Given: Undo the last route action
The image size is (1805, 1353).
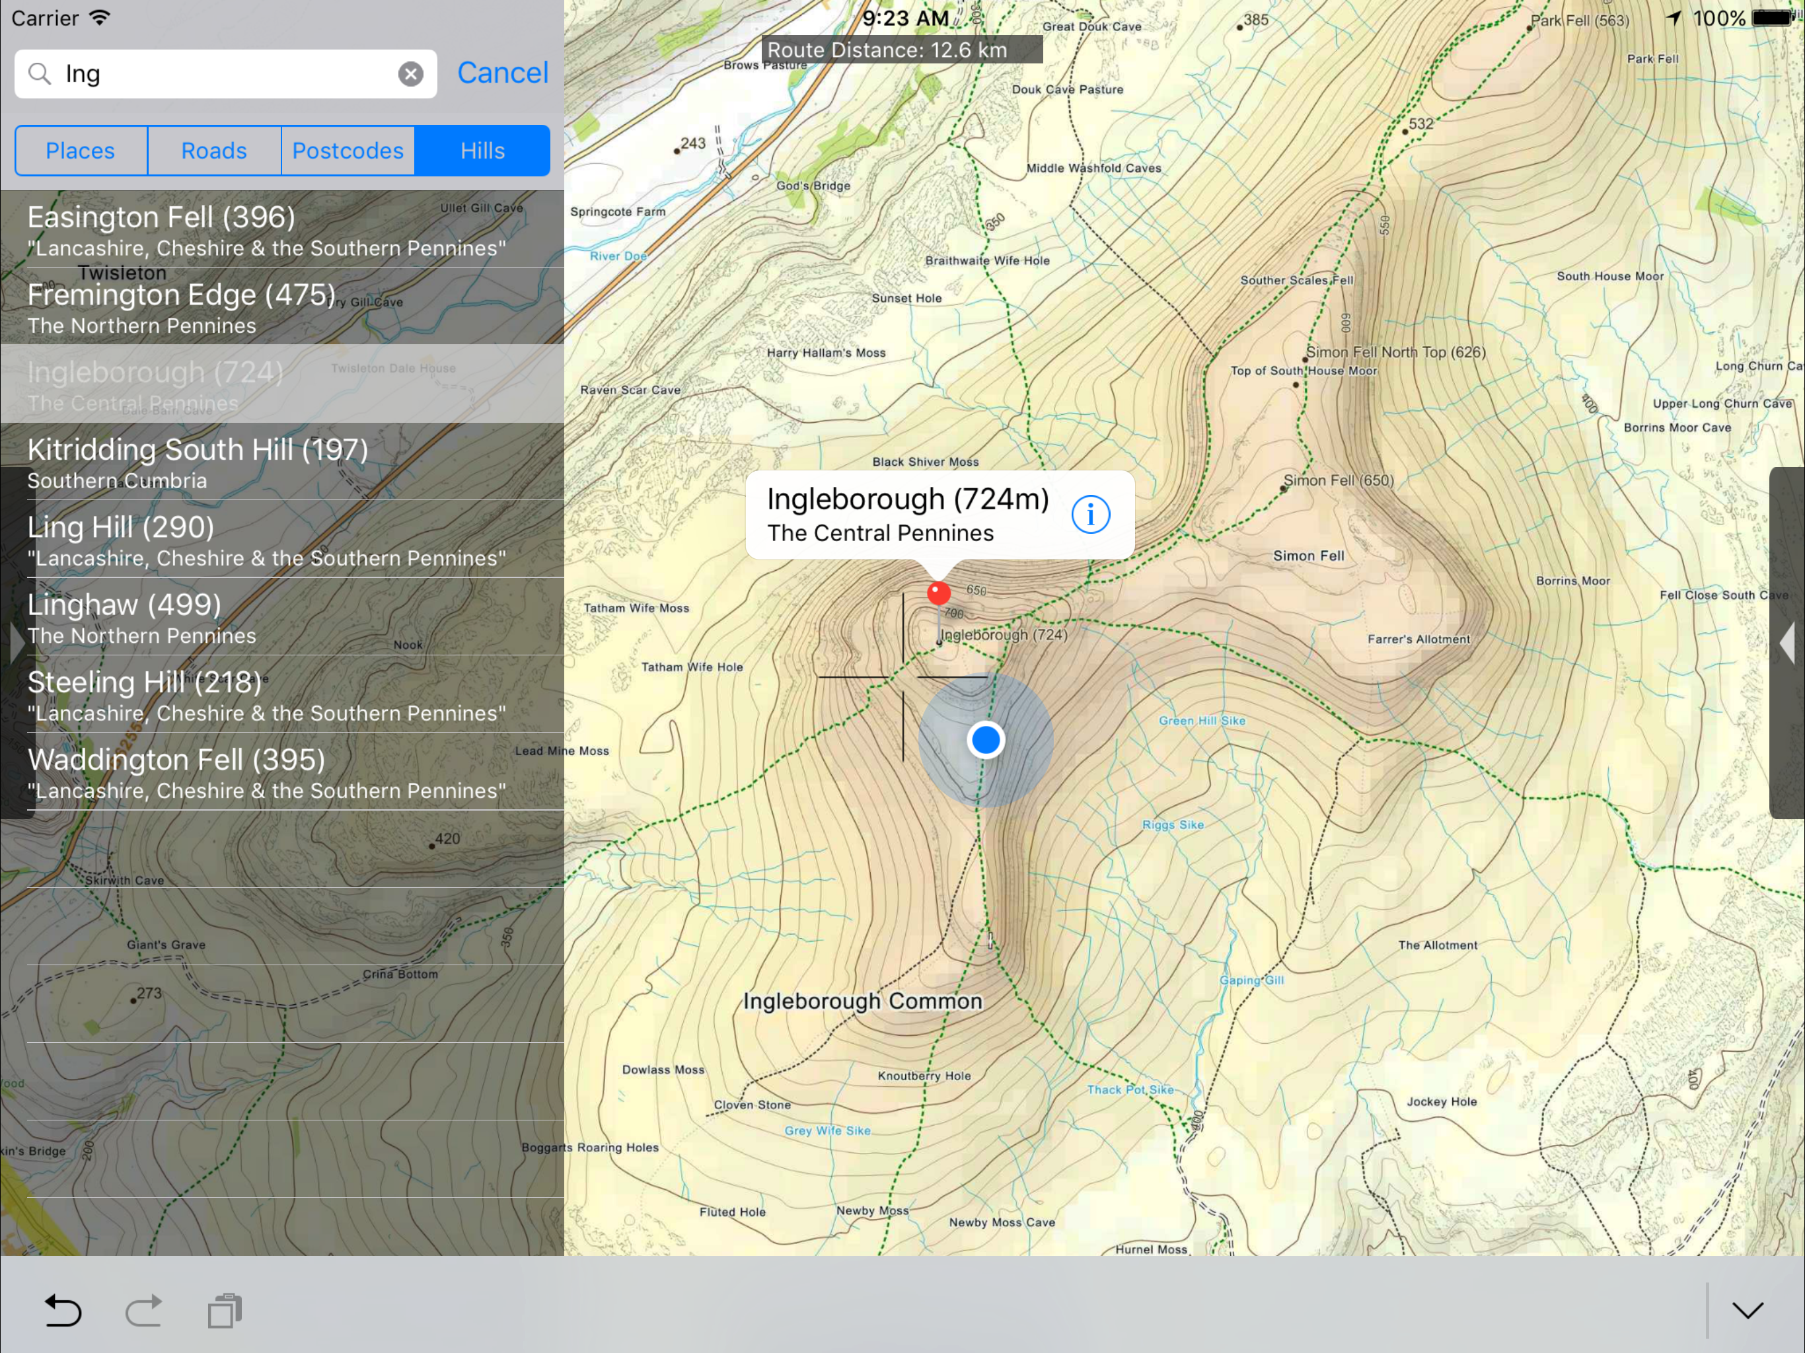Looking at the screenshot, I should click(63, 1311).
